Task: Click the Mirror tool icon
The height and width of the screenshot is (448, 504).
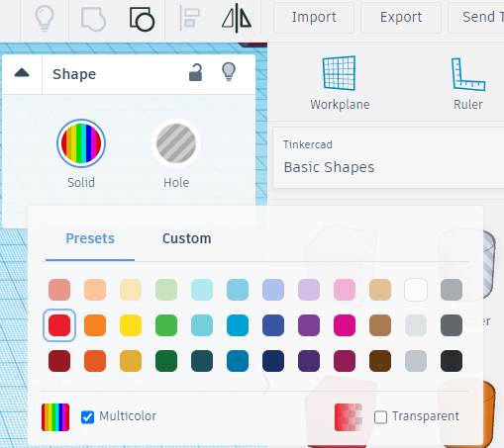Action: 237,18
